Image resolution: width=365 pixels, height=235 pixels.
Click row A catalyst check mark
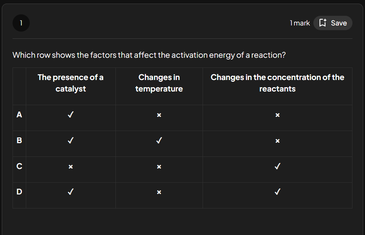pos(71,115)
